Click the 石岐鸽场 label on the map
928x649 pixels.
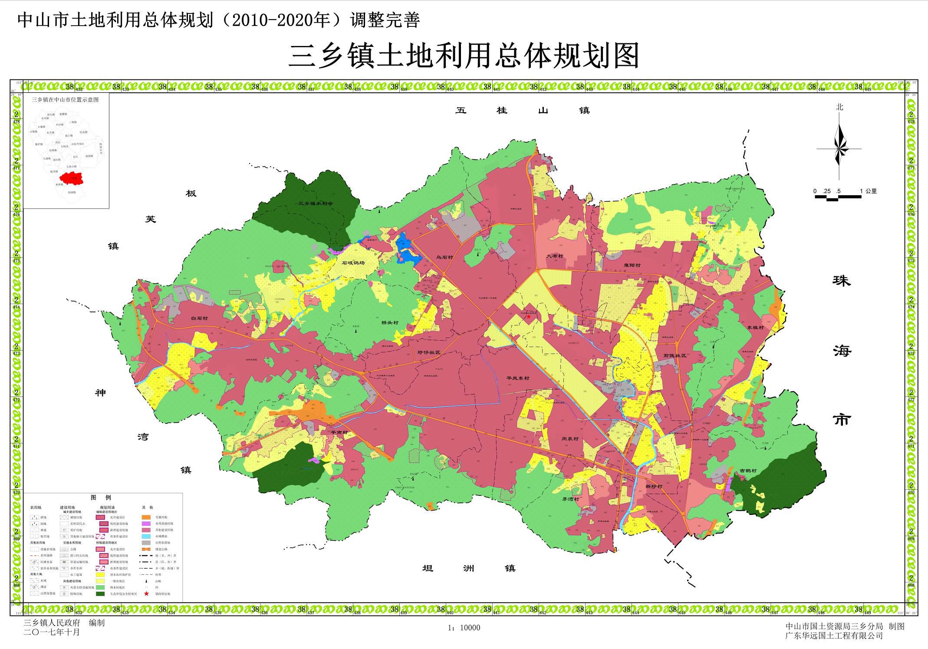(353, 262)
